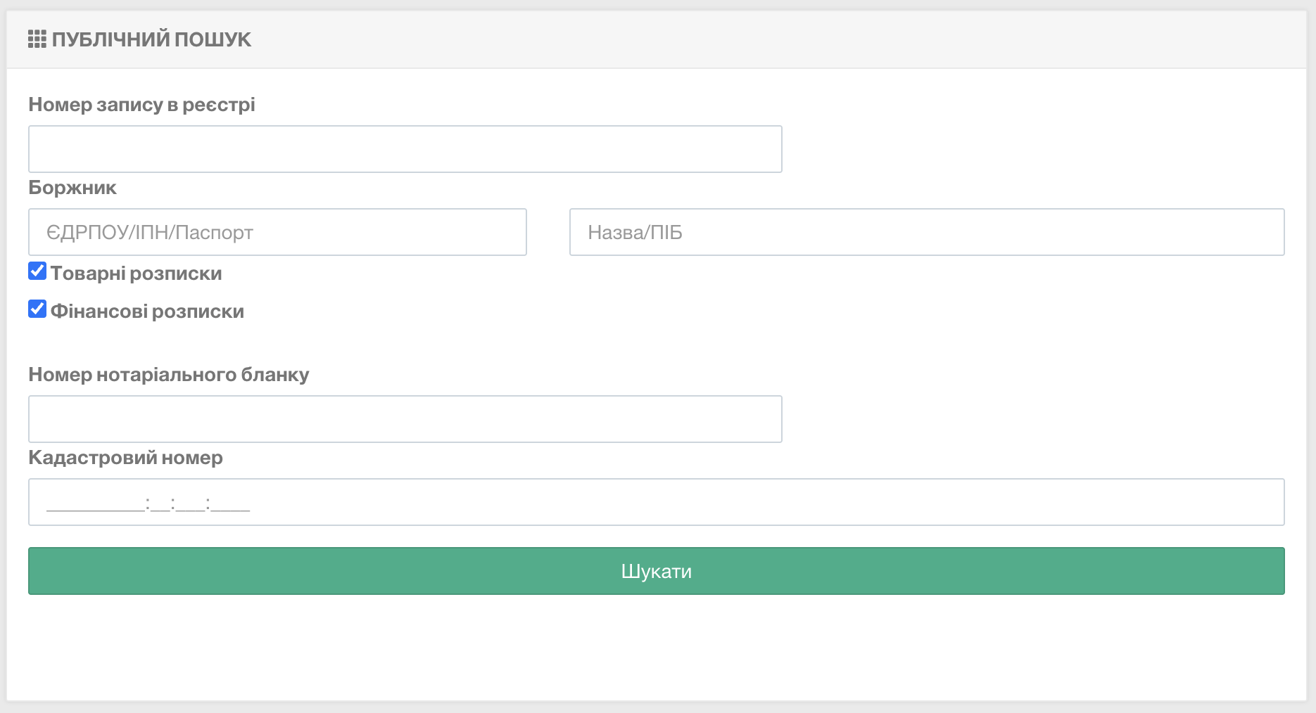
Task: Click the empty header bar right of title
Action: (774, 39)
